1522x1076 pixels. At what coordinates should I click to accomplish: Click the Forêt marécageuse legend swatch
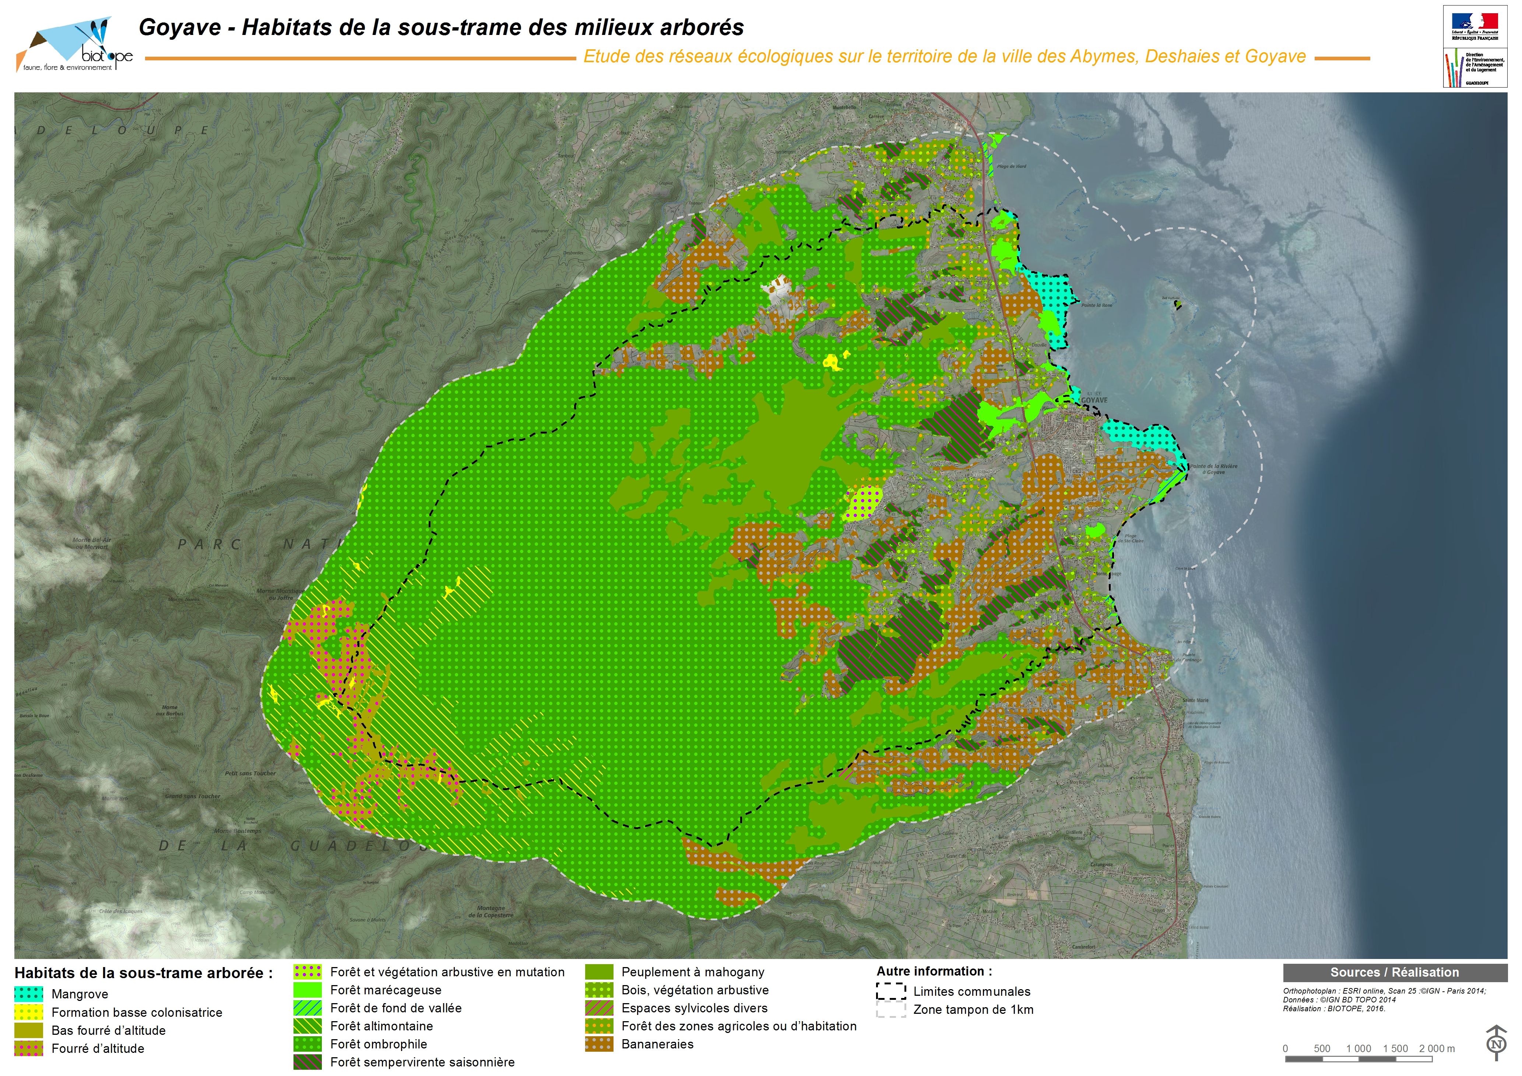pyautogui.click(x=307, y=990)
